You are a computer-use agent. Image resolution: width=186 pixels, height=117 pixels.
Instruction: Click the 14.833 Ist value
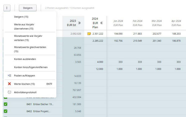77,76
